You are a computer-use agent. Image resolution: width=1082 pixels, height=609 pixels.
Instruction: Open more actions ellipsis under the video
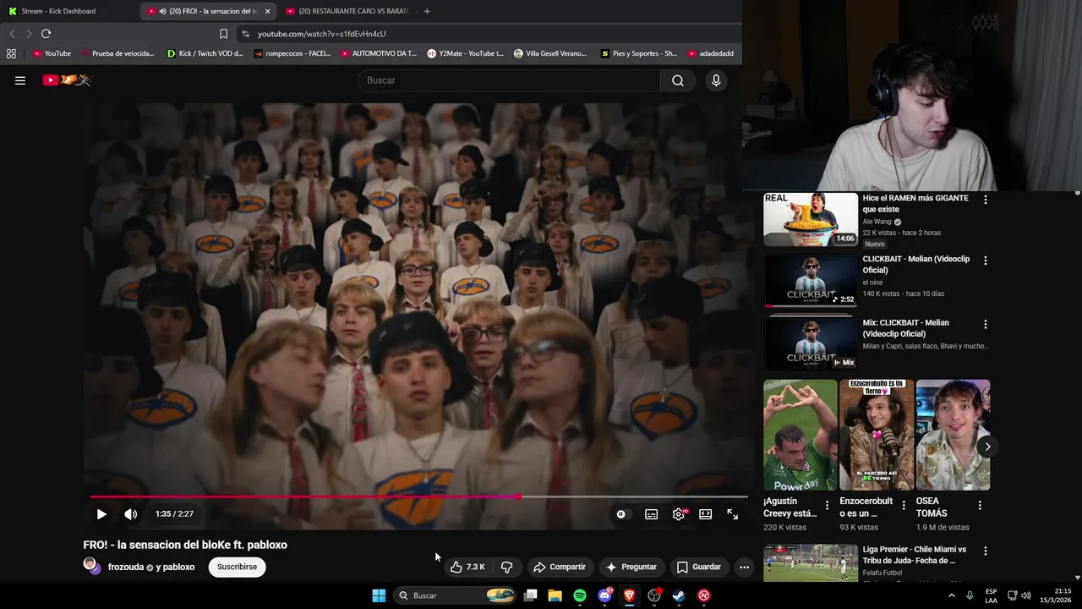point(744,567)
